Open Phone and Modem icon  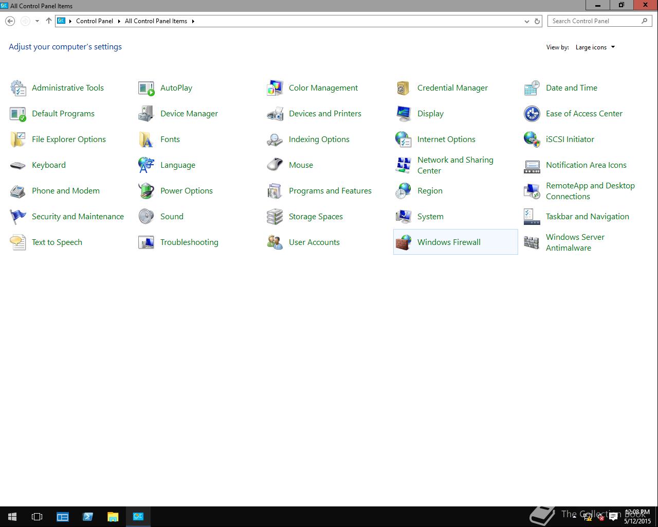(18, 191)
